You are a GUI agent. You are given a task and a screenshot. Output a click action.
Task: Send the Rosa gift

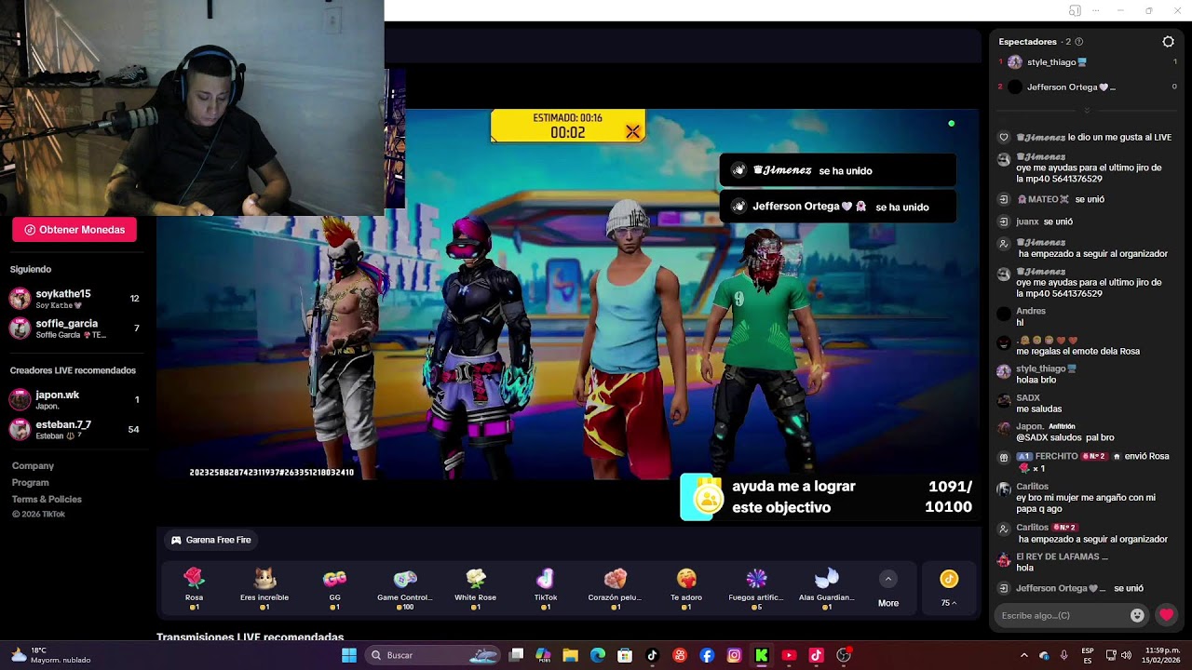(x=194, y=589)
